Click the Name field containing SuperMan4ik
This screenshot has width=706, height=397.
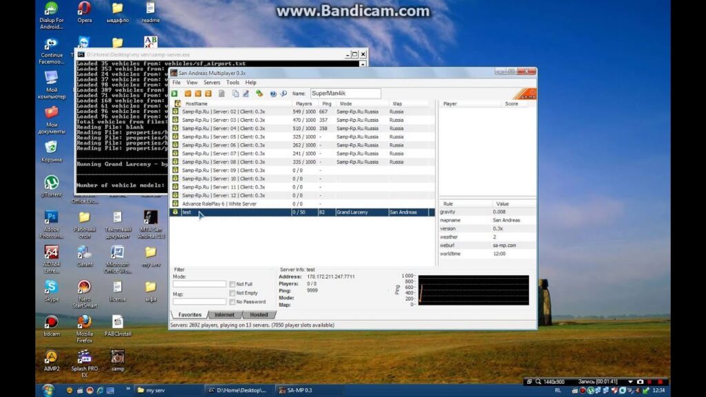click(345, 93)
